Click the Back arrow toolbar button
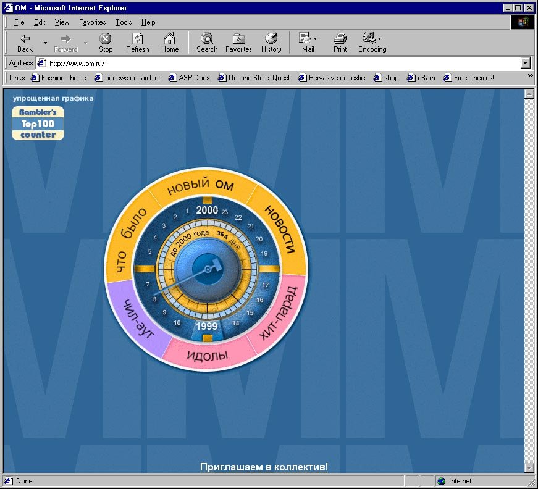The width and height of the screenshot is (538, 489). [x=25, y=43]
